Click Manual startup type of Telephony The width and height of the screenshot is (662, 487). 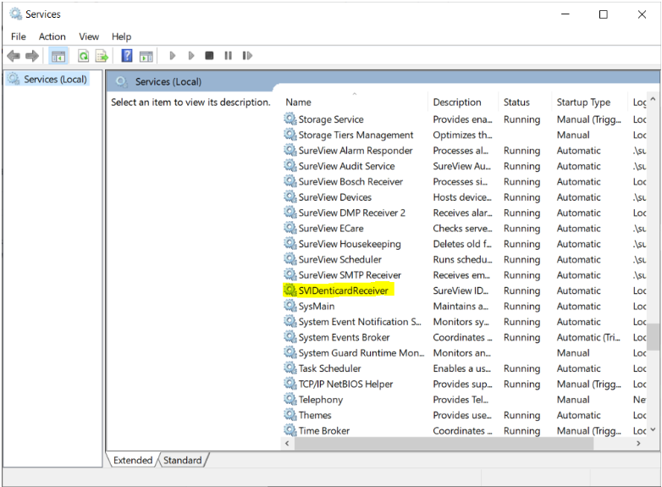(573, 400)
